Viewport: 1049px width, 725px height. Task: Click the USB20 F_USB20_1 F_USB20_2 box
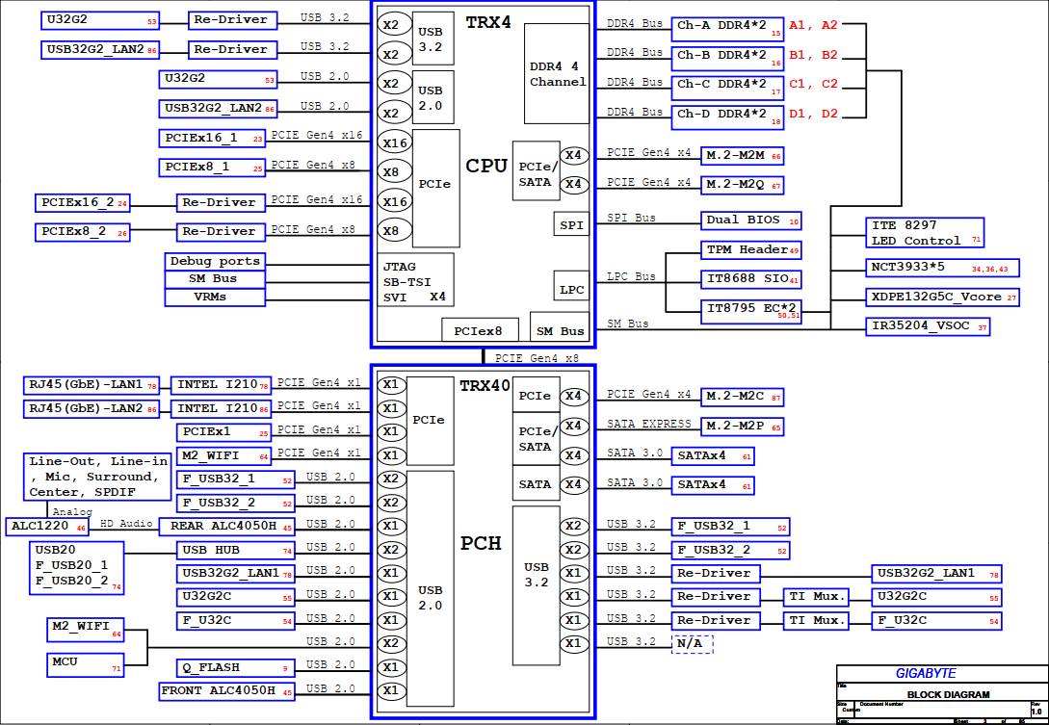[77, 568]
